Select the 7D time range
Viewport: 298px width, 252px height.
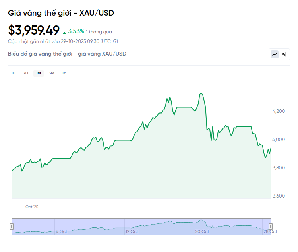click(26, 73)
